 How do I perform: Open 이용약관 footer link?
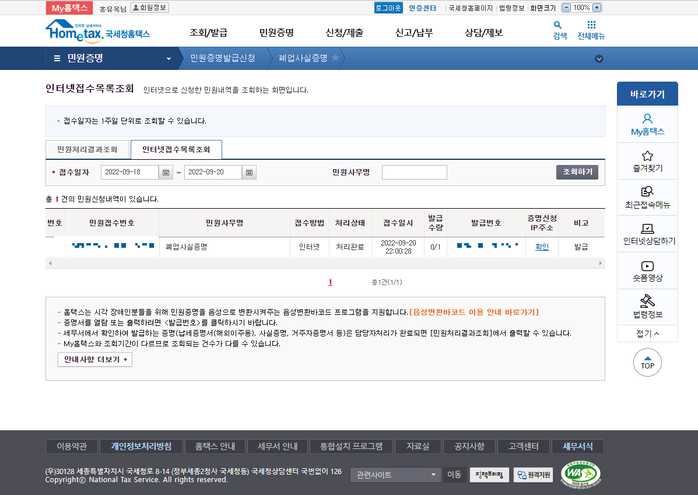point(72,447)
